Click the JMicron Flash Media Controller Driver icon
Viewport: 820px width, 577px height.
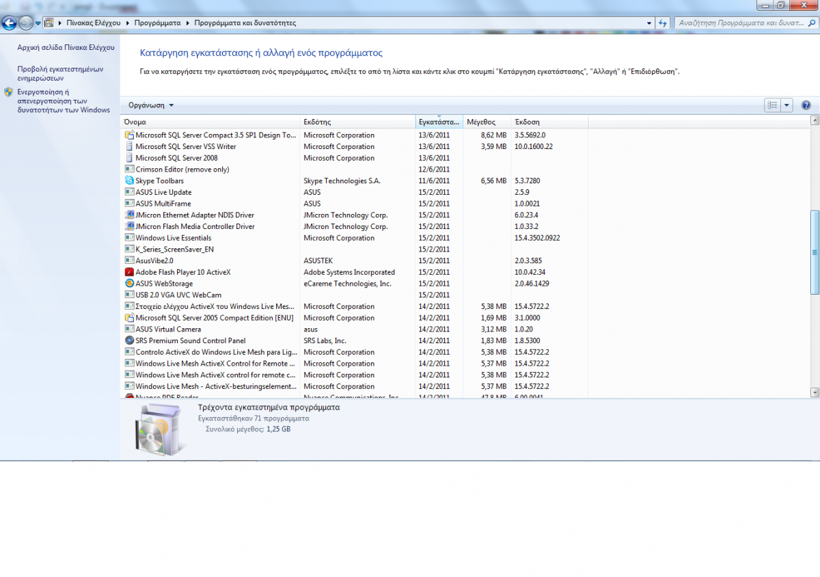130,226
